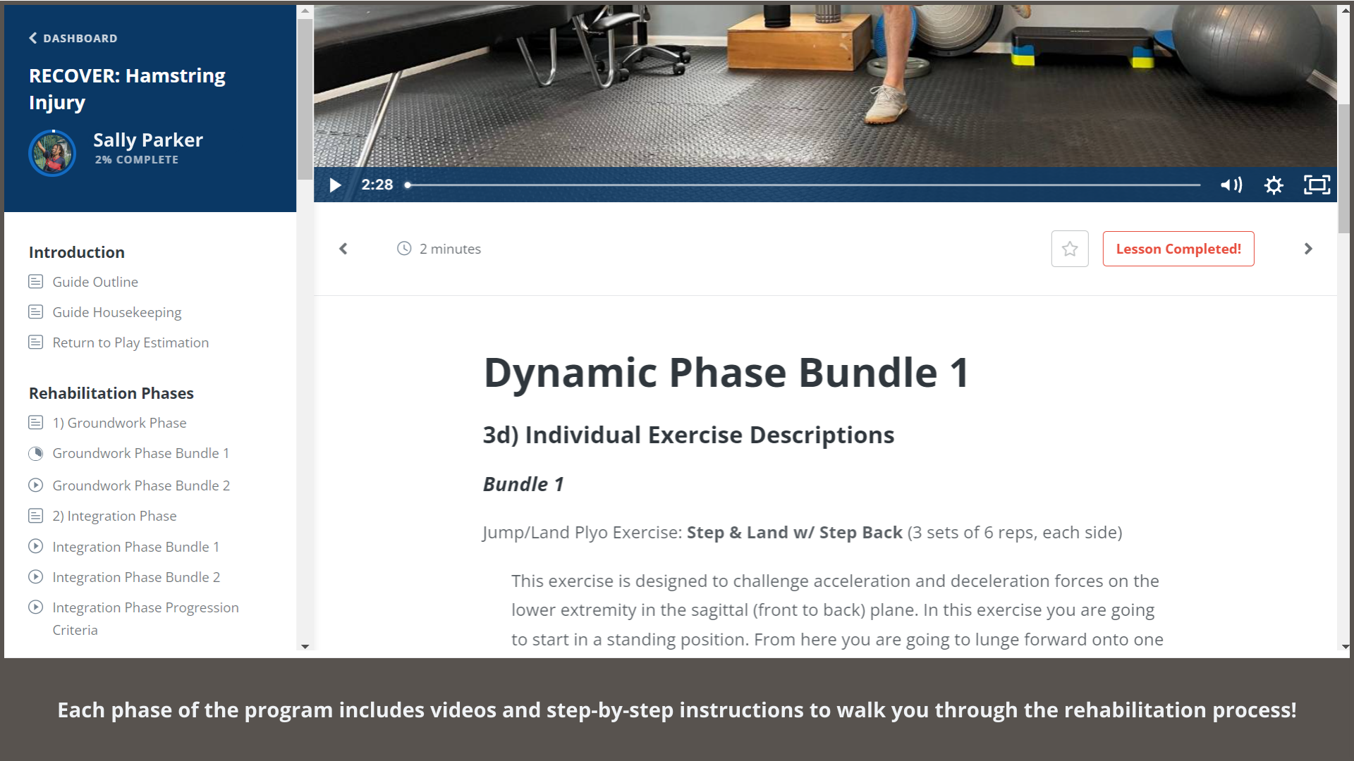
Task: Go to previous lesson arrow
Action: point(343,249)
